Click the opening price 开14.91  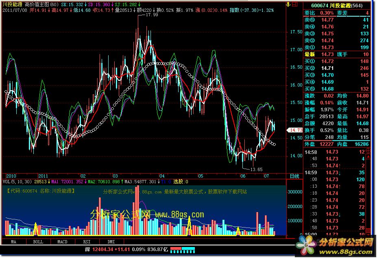point(38,10)
